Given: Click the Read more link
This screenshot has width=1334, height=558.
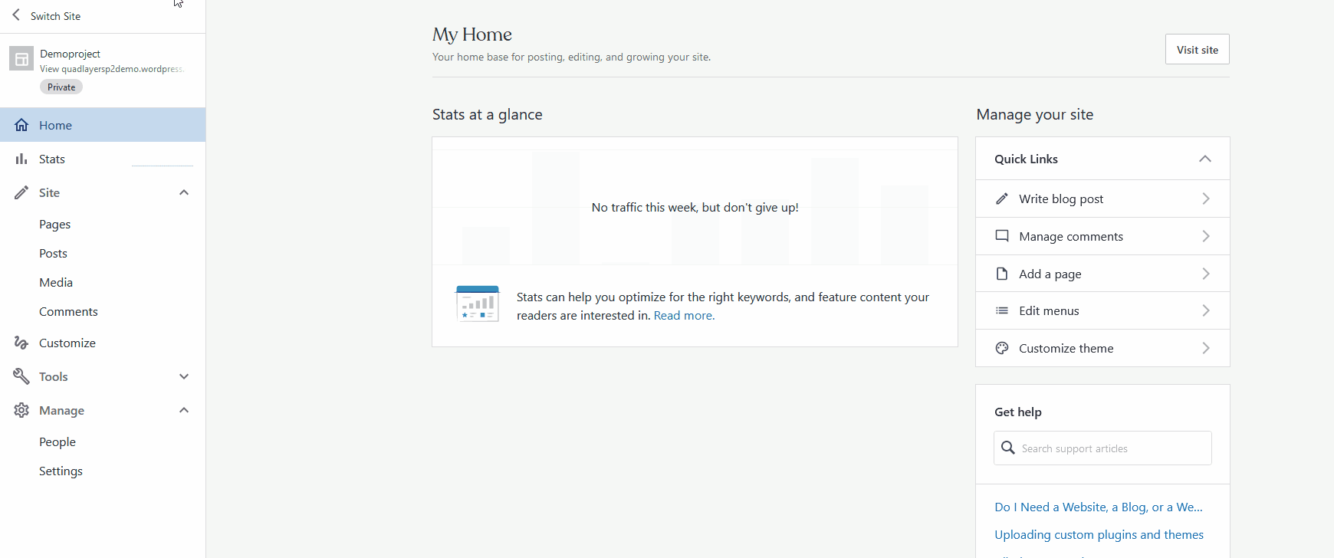Looking at the screenshot, I should point(684,315).
